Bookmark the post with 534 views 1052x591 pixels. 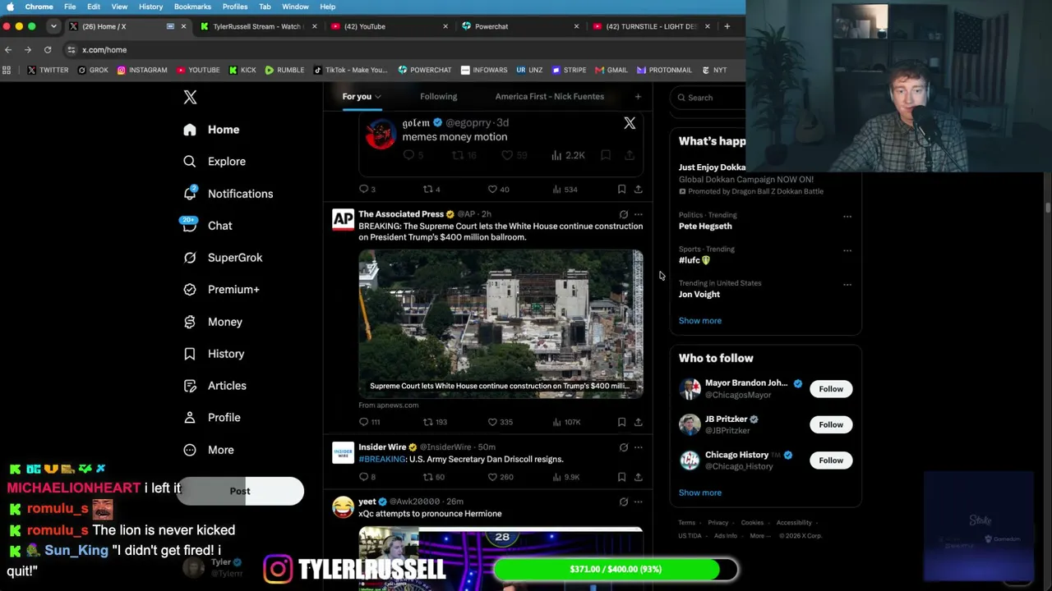pos(621,190)
